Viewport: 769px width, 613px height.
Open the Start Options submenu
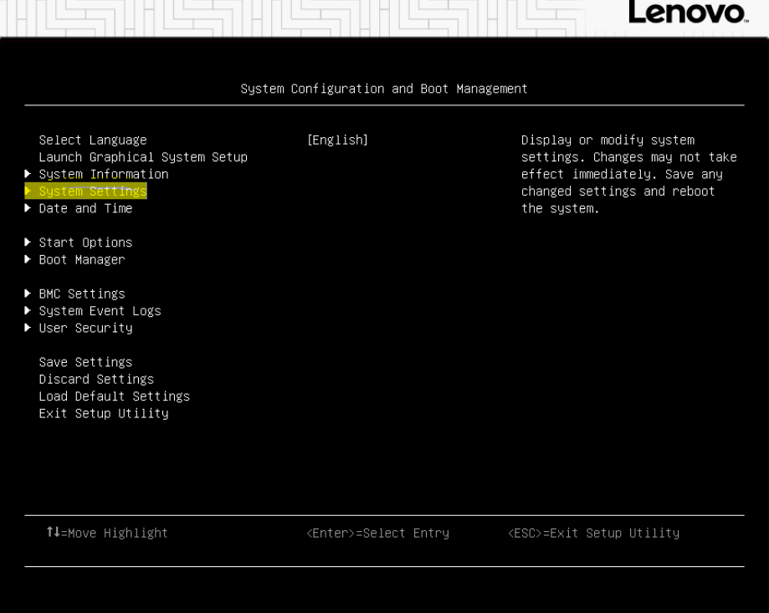85,243
